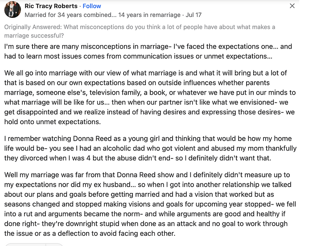
Task: Click the Jul 17 answer date
Action: 194,15
